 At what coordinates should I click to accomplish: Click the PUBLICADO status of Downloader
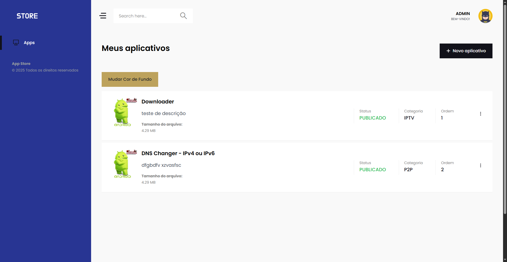[x=372, y=118]
